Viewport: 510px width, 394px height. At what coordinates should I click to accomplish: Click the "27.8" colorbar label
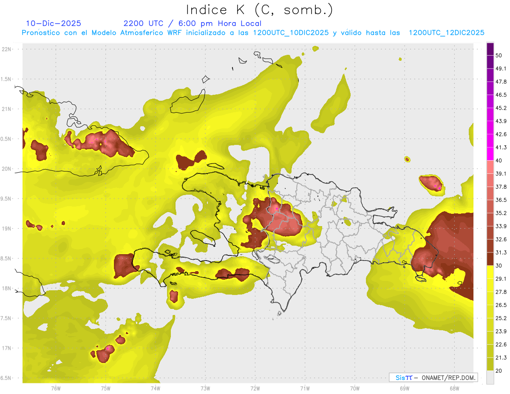click(501, 292)
